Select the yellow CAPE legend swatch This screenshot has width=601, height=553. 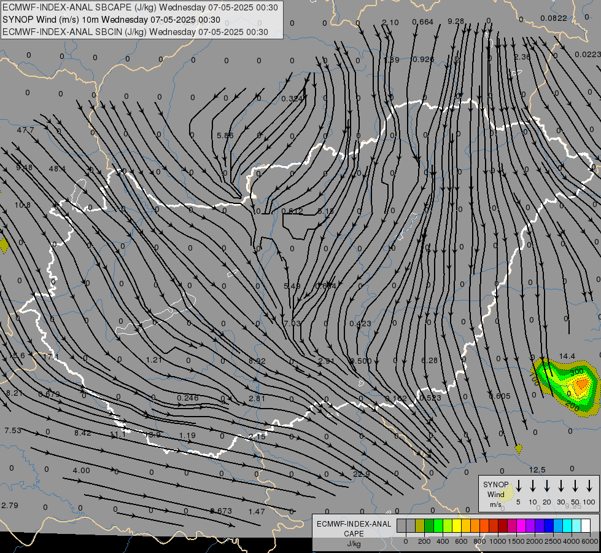[457, 526]
